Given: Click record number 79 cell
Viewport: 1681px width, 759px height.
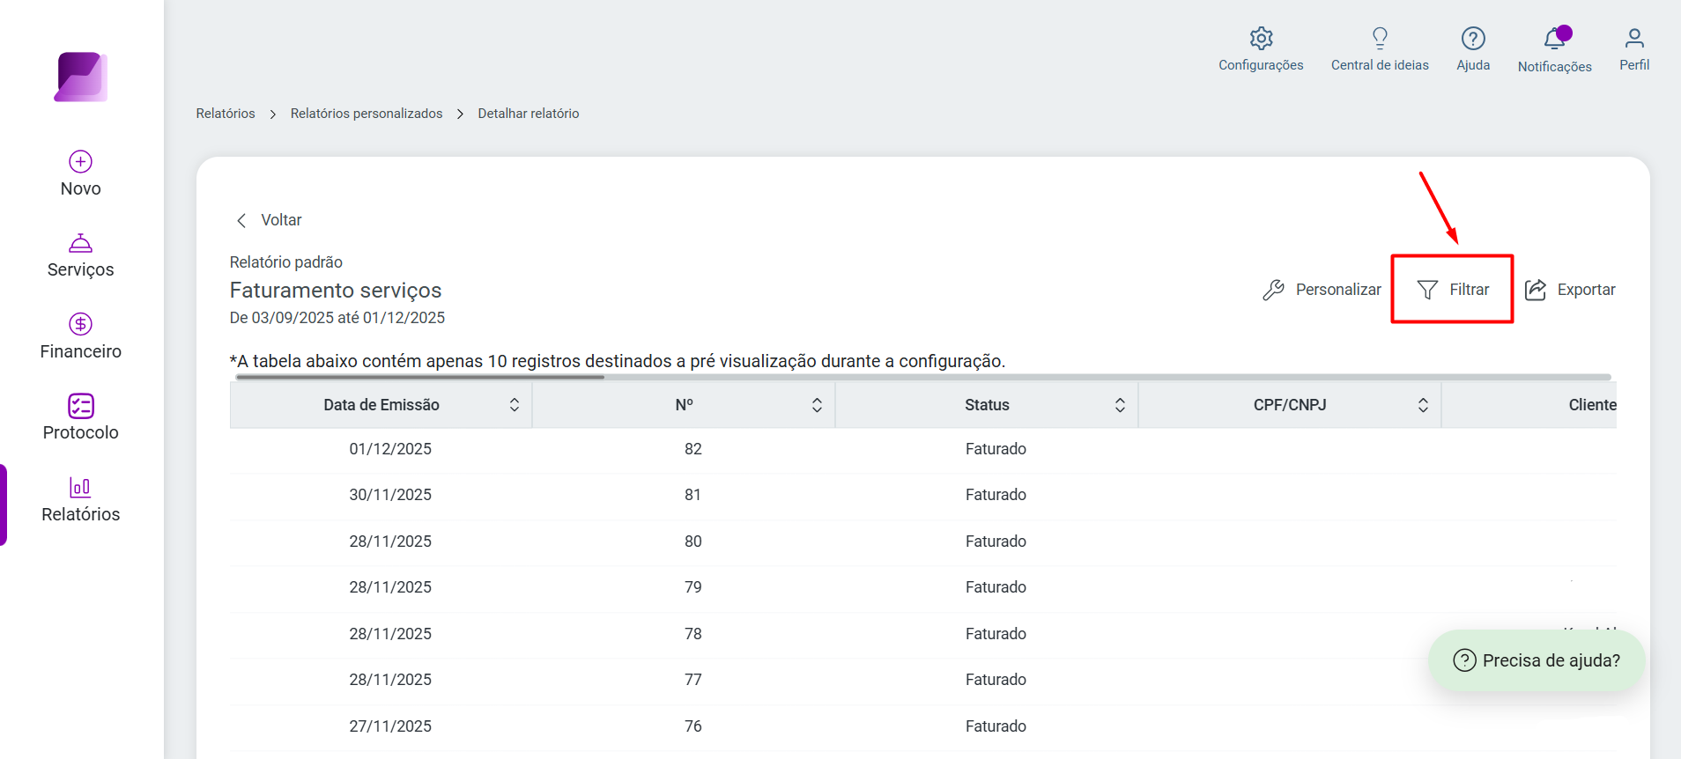Looking at the screenshot, I should pyautogui.click(x=693, y=587).
